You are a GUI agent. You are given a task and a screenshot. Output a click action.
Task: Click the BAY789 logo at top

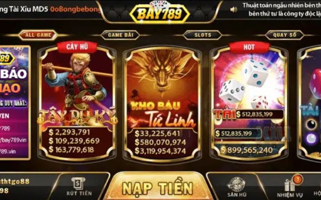coord(160,14)
